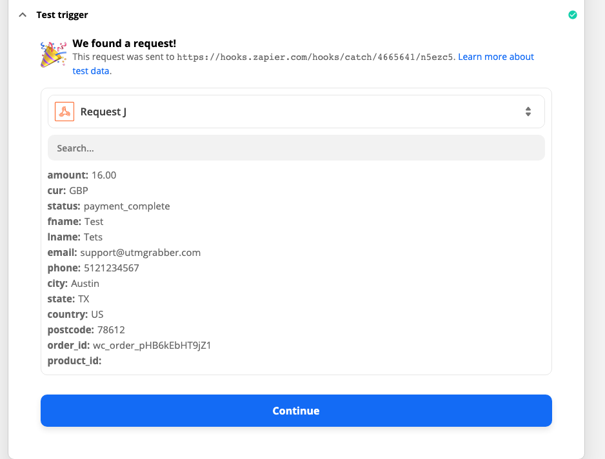The width and height of the screenshot is (605, 459).
Task: Select the status payment_complete row
Action: pyautogui.click(x=108, y=206)
